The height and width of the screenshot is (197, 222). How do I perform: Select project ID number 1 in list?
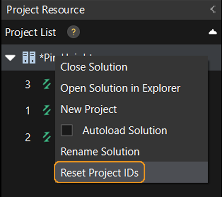28,111
